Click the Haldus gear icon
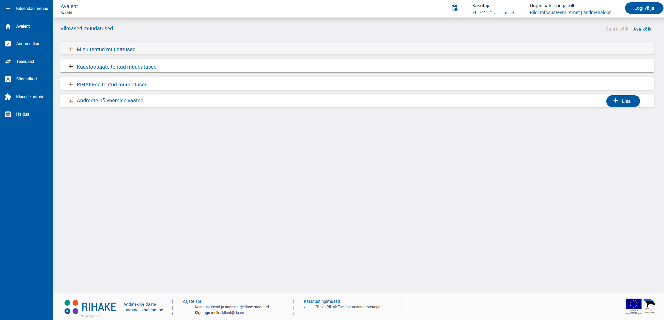 8,114
